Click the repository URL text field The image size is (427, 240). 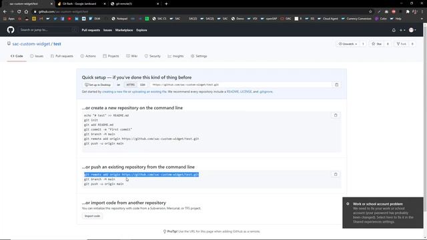240,85
